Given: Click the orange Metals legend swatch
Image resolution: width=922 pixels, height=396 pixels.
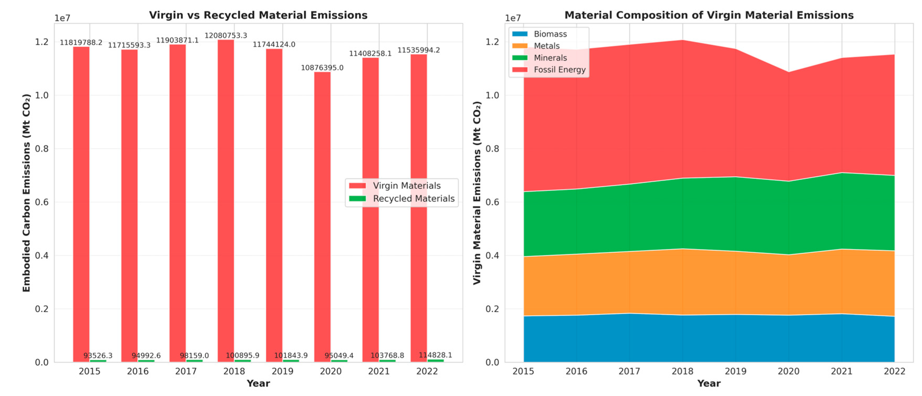Looking at the screenshot, I should tap(520, 46).
